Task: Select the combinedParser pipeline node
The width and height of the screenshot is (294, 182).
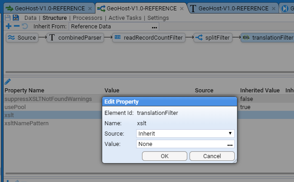Action: click(75, 38)
